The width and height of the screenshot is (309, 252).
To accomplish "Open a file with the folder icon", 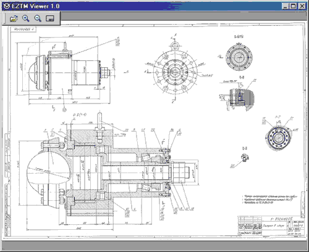I will [x=14, y=18].
